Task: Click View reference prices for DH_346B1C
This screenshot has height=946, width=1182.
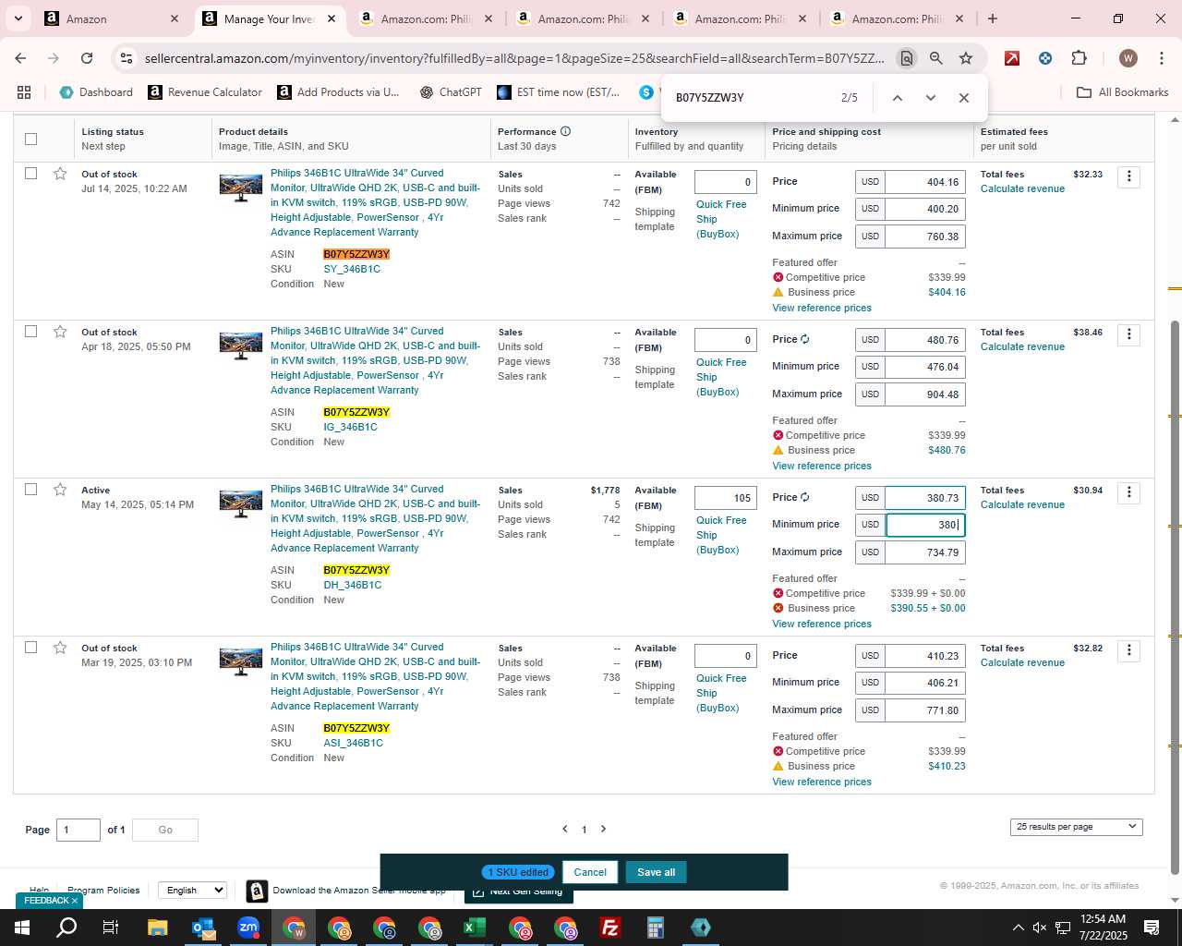Action: tap(822, 624)
